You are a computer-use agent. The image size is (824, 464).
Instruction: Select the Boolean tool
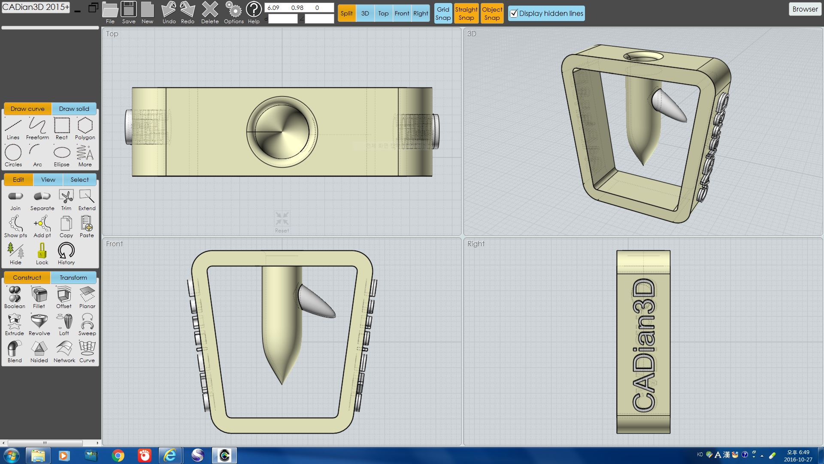click(x=15, y=297)
